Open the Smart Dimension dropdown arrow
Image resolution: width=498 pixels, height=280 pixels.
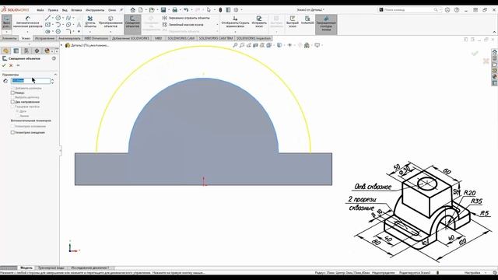coord(28,31)
